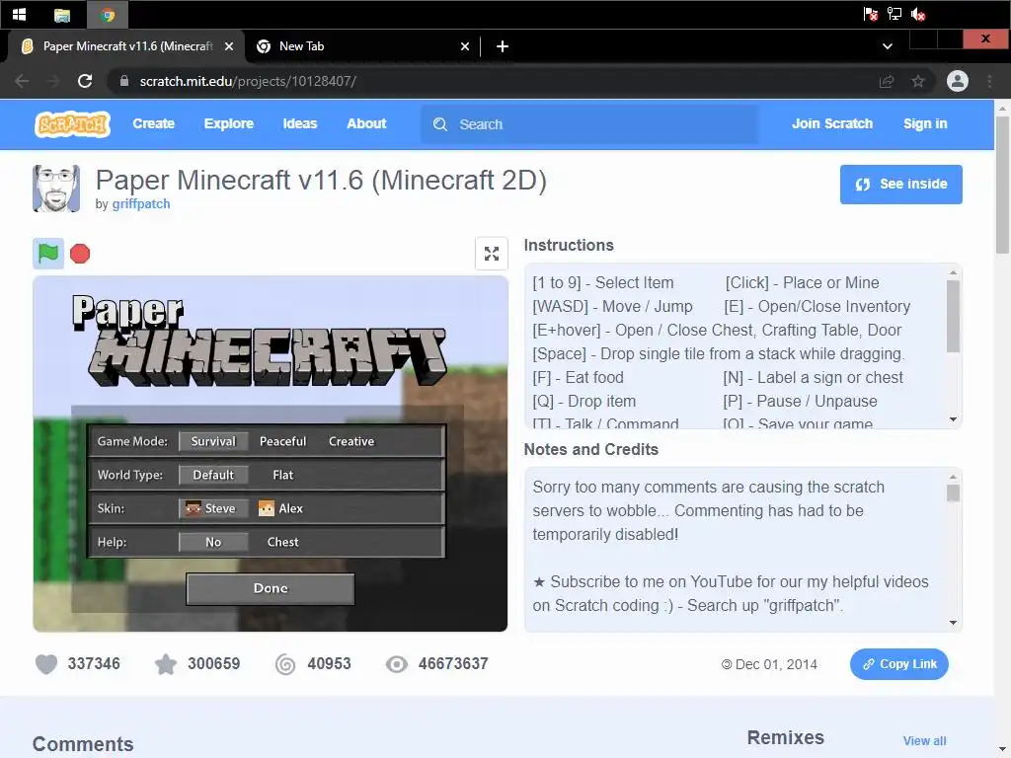Image resolution: width=1011 pixels, height=758 pixels.
Task: Click the Sign in link
Action: point(925,123)
